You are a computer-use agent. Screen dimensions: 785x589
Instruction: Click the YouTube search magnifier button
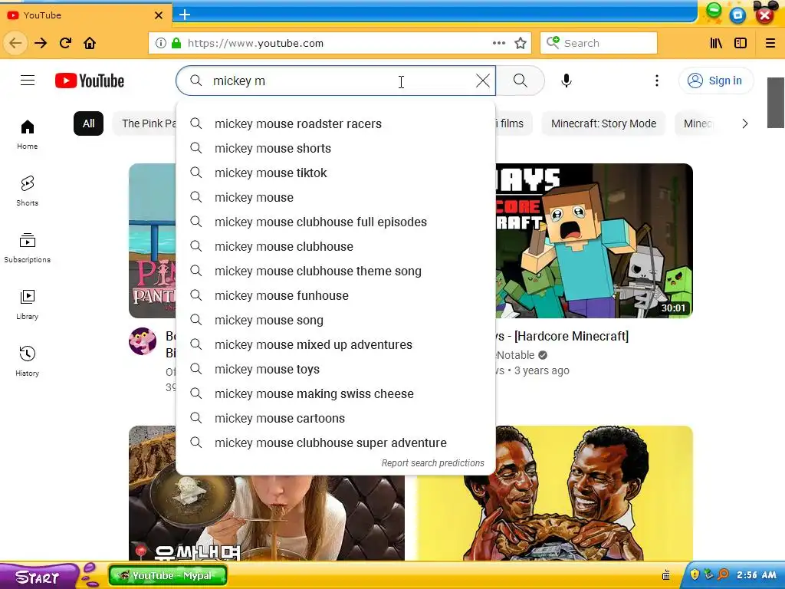(521, 81)
